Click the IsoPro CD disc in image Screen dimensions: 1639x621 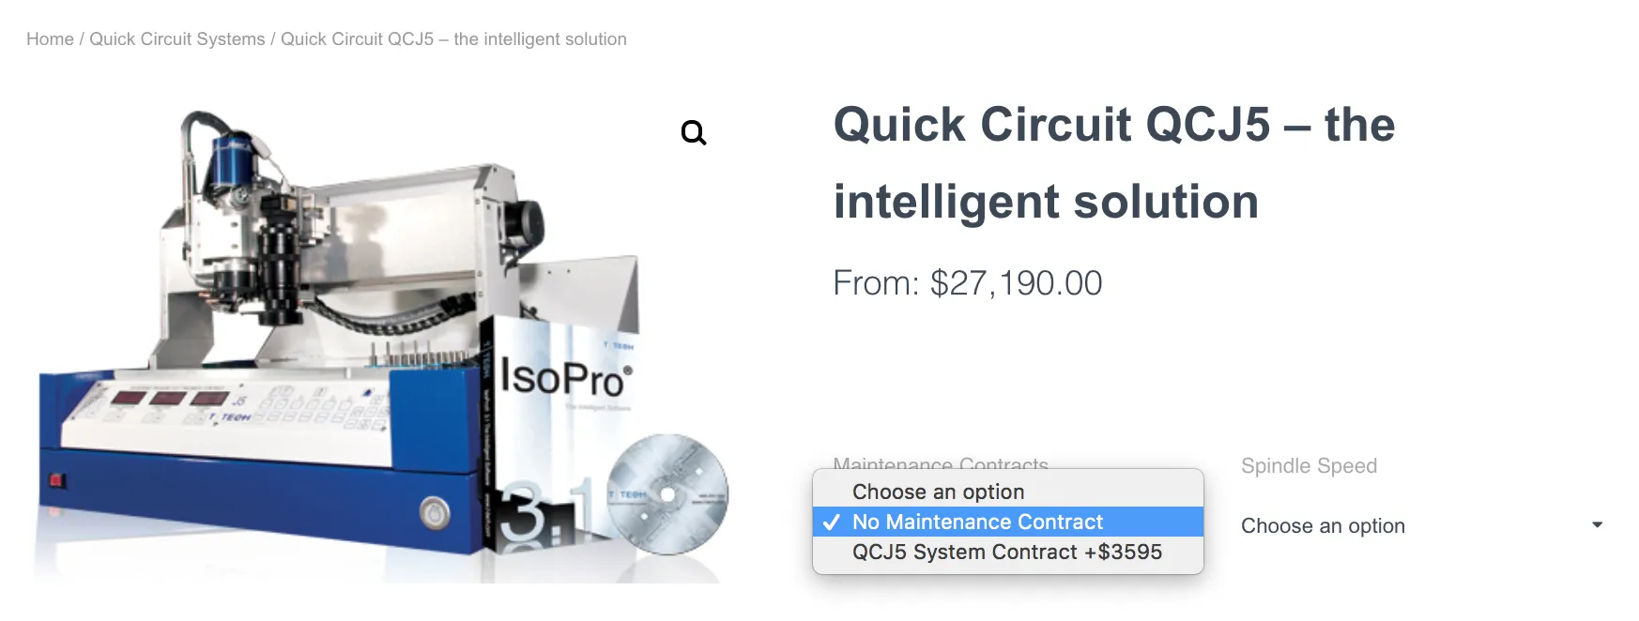click(667, 494)
